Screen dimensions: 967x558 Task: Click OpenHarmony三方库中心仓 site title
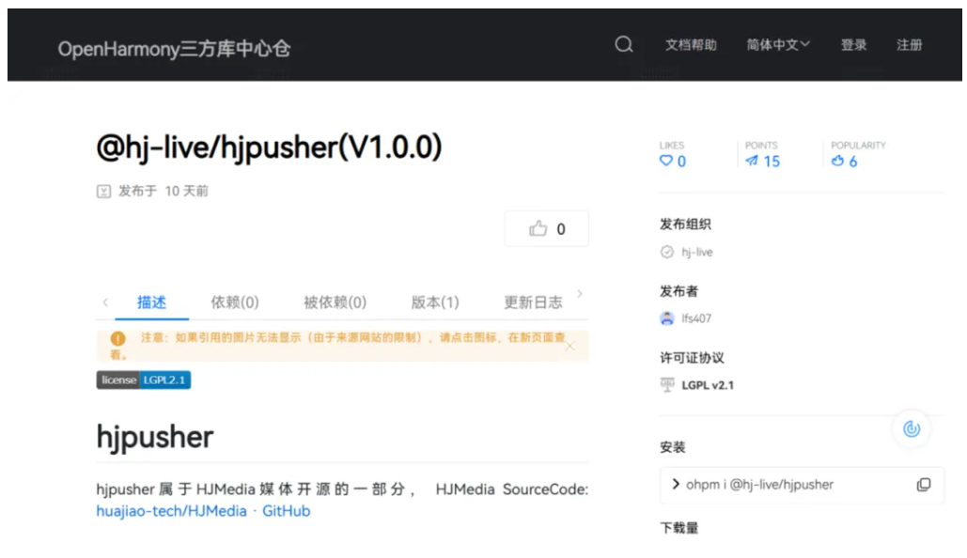click(x=174, y=49)
